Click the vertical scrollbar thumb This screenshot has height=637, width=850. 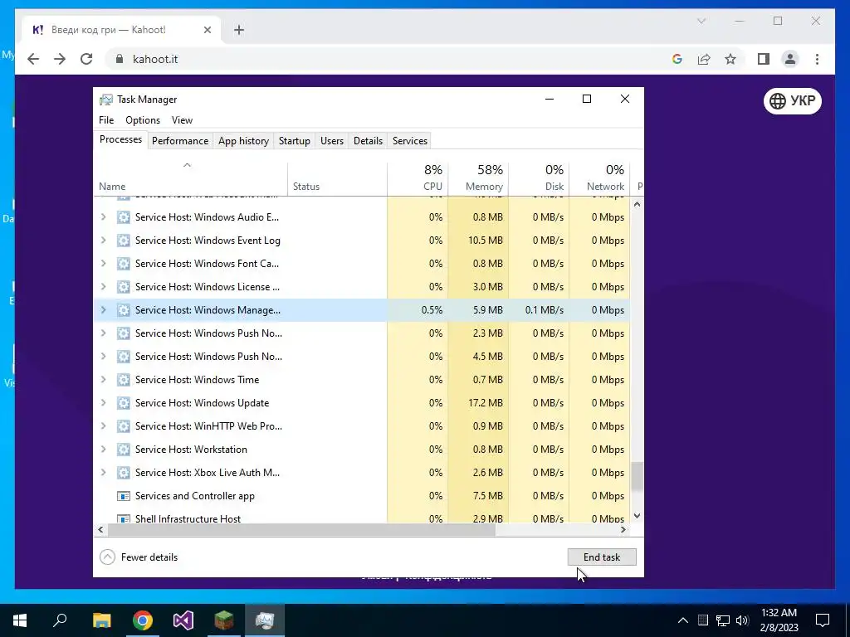pyautogui.click(x=637, y=476)
